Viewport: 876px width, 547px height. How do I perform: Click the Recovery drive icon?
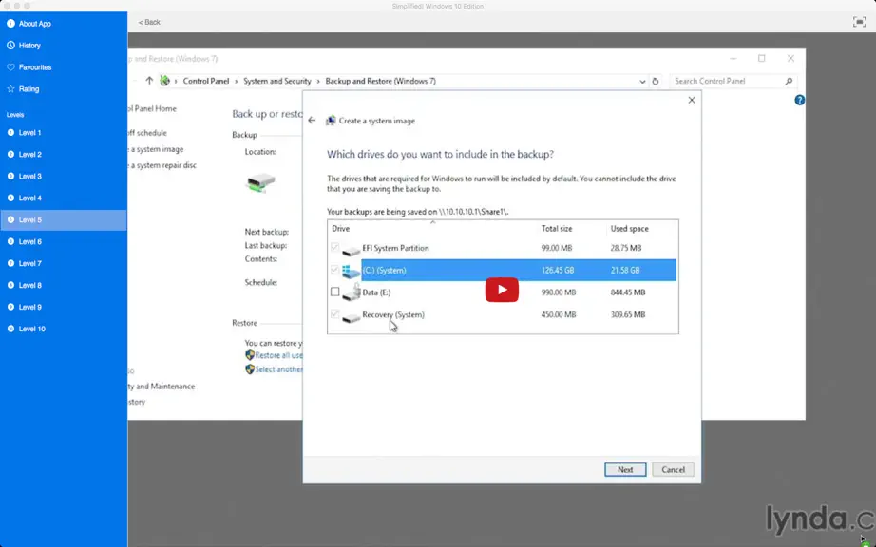point(351,317)
